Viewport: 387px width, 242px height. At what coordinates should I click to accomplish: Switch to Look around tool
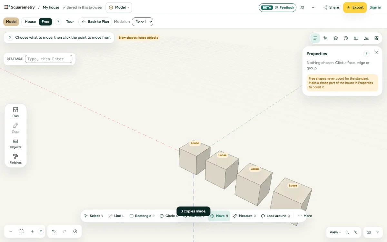275,216
